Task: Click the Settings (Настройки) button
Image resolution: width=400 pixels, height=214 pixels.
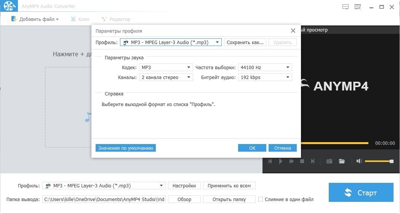Action: pos(184,186)
